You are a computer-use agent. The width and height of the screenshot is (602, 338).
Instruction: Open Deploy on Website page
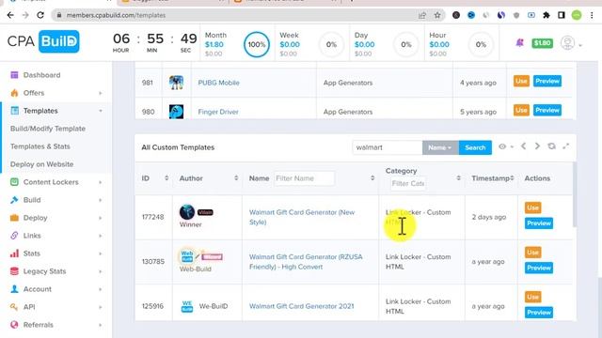pyautogui.click(x=41, y=164)
